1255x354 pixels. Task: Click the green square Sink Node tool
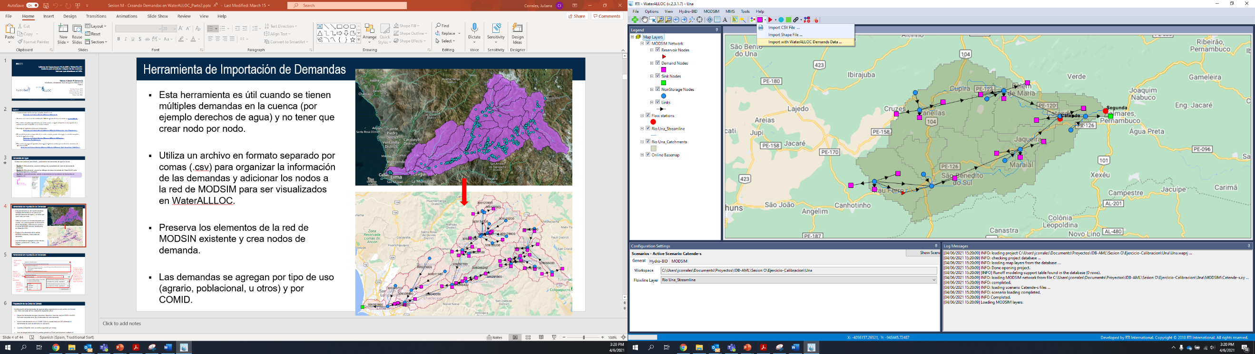pos(789,20)
